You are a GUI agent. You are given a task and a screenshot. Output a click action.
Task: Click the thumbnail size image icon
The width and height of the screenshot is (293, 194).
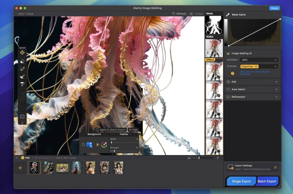(x=189, y=158)
